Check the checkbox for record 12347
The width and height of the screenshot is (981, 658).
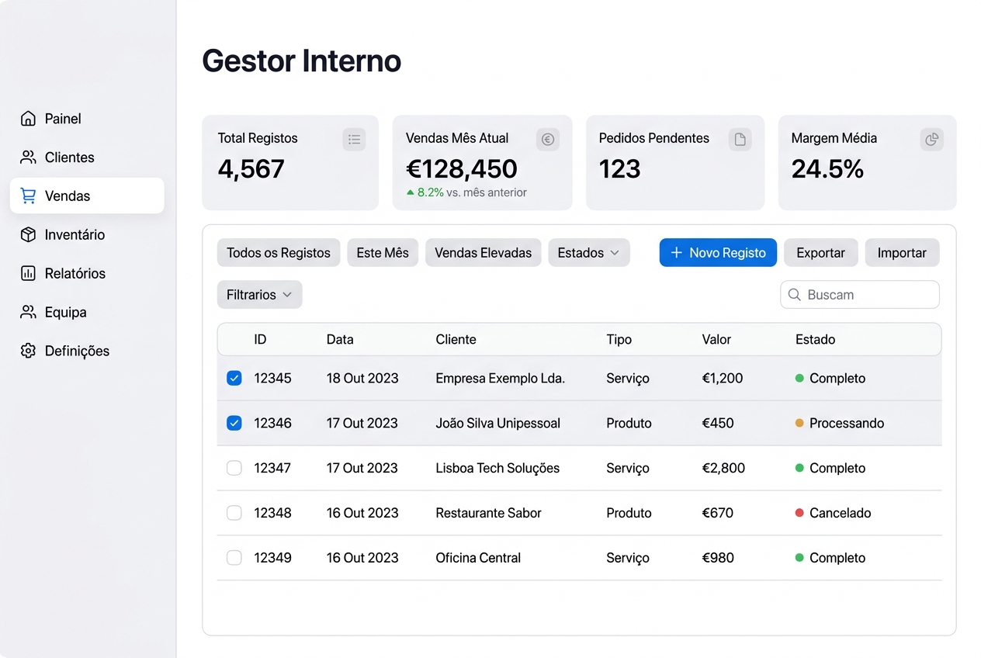point(234,468)
